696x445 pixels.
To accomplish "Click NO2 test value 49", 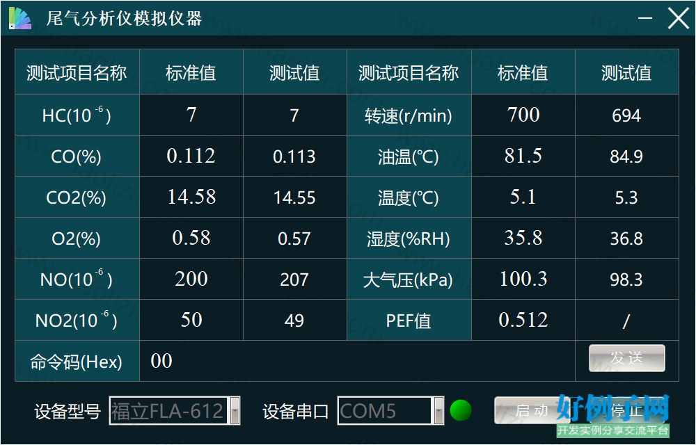I will [x=294, y=320].
